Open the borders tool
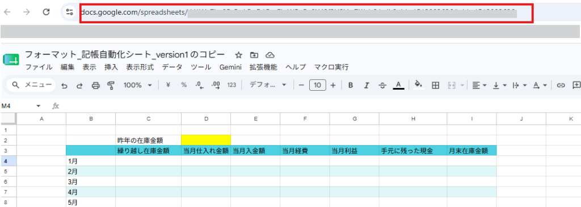 click(436, 85)
